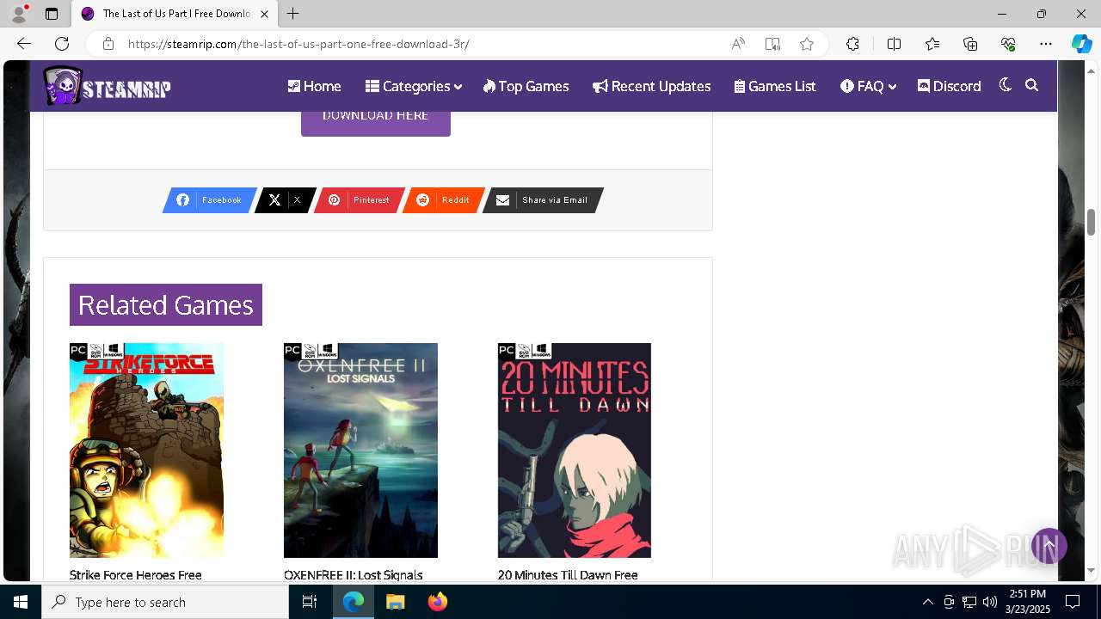The height and width of the screenshot is (619, 1101).
Task: Open 20 Minutes Till Dawn cover
Action: coord(575,450)
